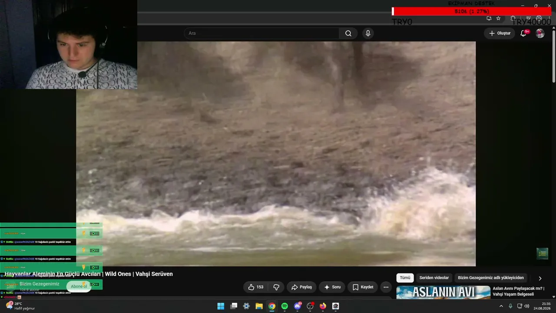Bookmark this page with the star icon
Screen dimensions: 556x313
point(498,18)
